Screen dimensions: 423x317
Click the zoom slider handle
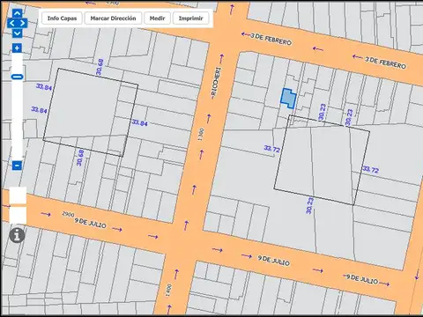click(17, 77)
